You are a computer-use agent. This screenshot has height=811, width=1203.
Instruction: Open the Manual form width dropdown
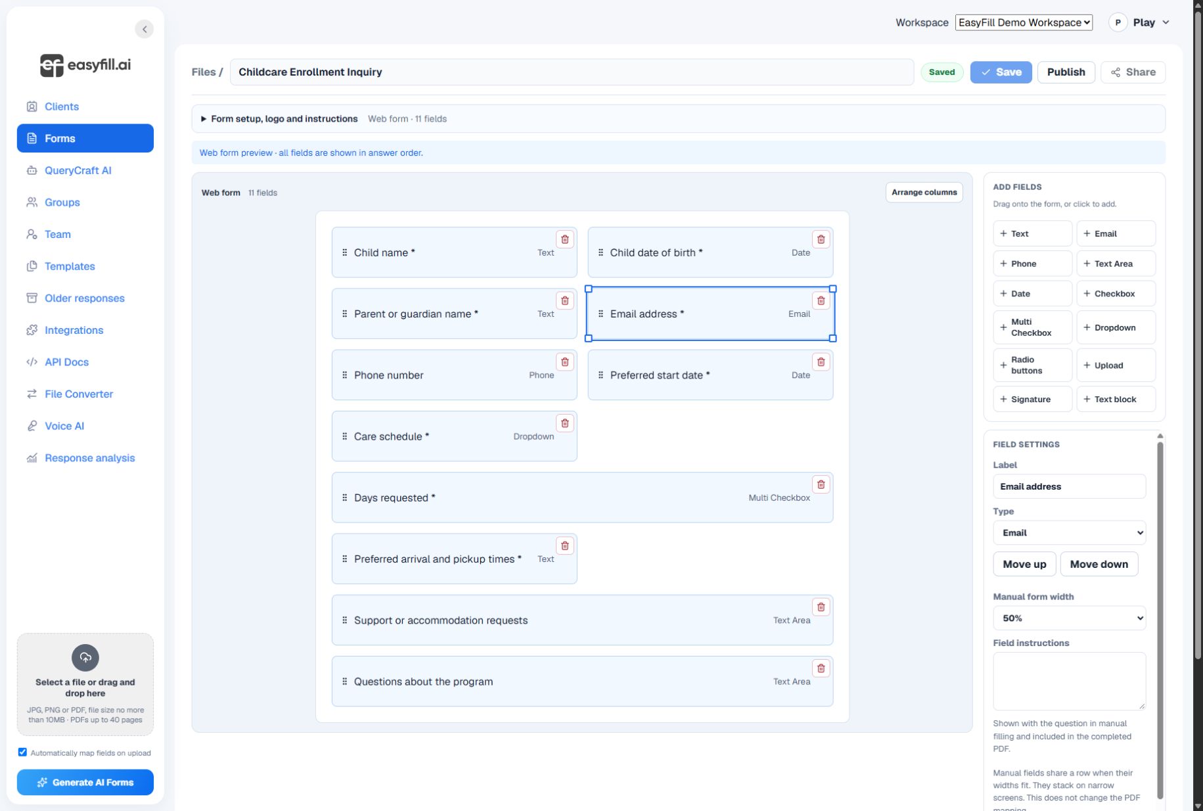[x=1069, y=618]
